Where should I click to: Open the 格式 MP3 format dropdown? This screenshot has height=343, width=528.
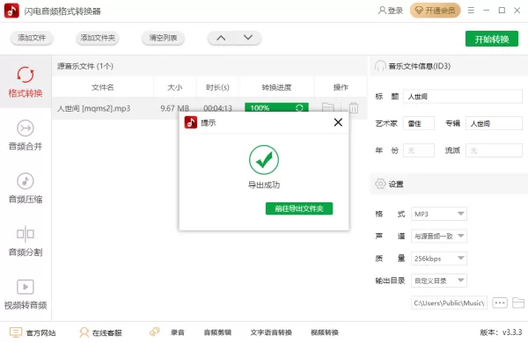439,214
